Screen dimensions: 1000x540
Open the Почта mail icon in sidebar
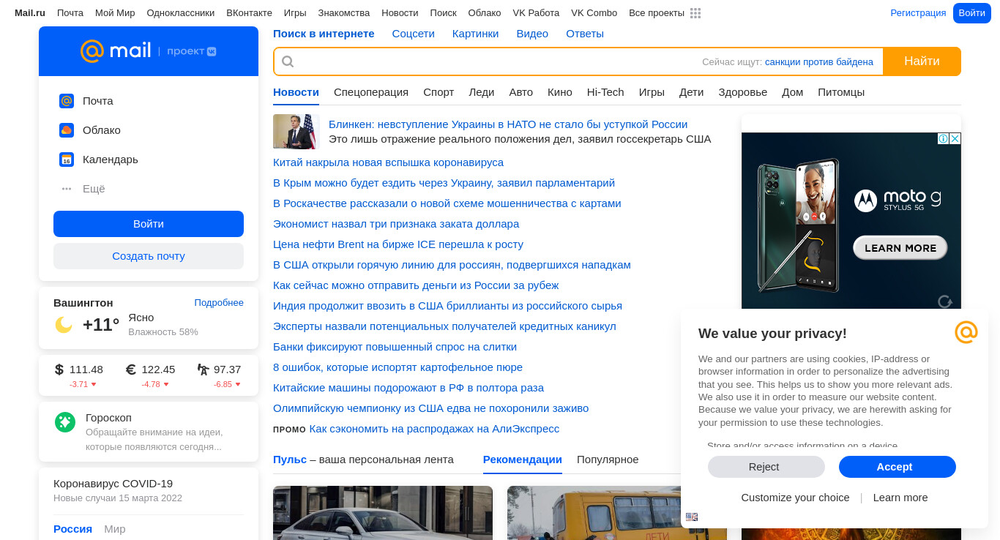[x=67, y=101]
